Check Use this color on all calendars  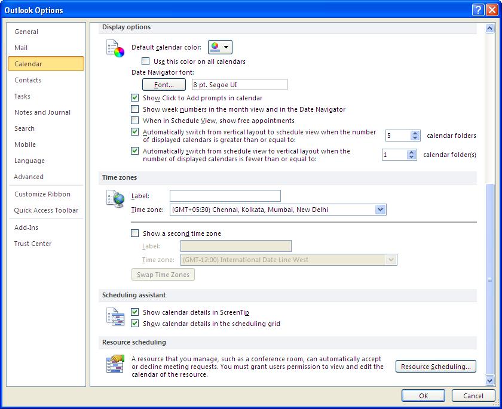point(146,61)
